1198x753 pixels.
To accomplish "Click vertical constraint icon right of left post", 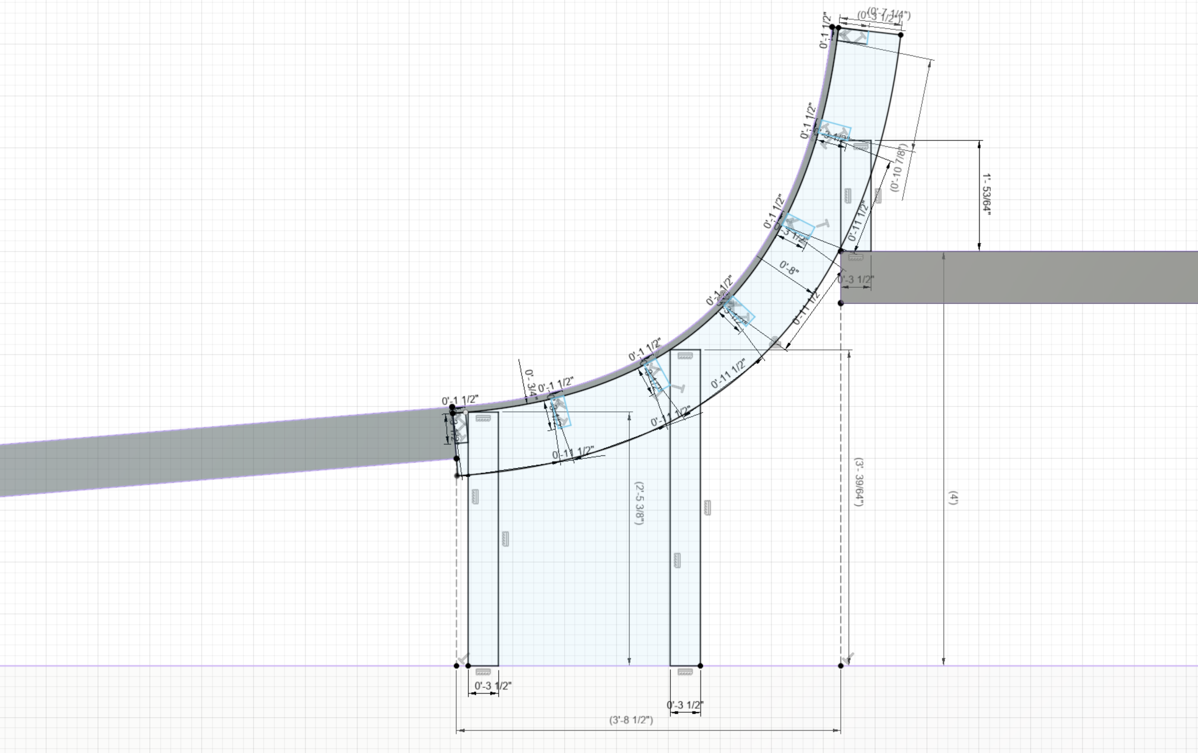I will coord(505,539).
